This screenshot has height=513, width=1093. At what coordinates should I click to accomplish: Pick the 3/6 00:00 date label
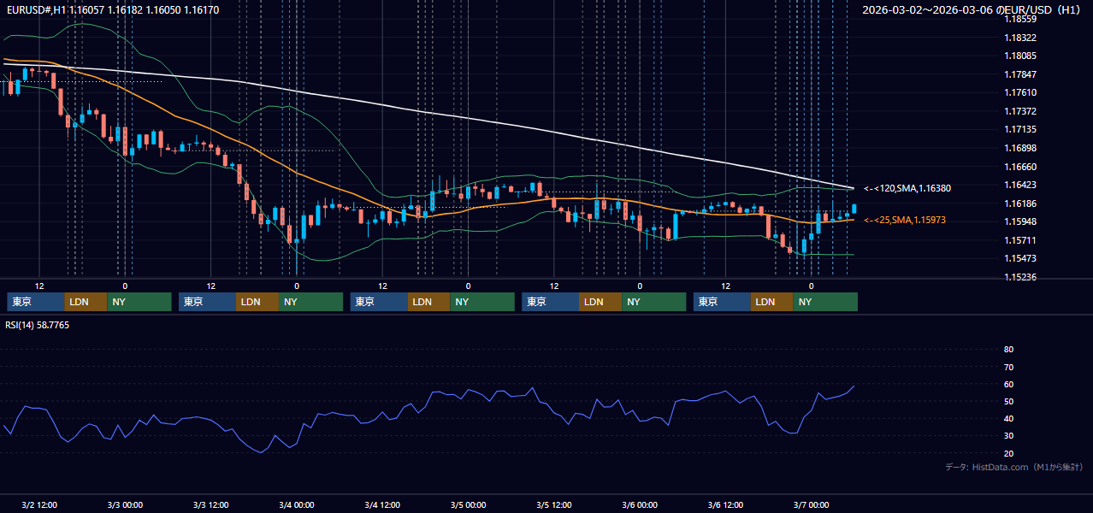640,505
